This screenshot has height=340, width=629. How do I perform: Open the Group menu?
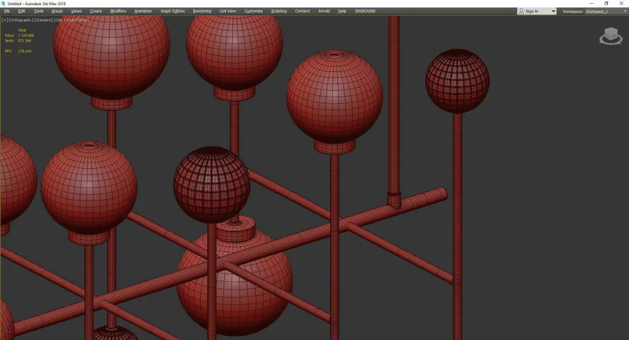pyautogui.click(x=57, y=11)
